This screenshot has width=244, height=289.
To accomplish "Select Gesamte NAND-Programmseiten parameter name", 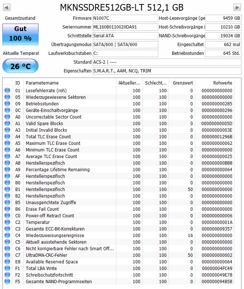I will [59, 282].
